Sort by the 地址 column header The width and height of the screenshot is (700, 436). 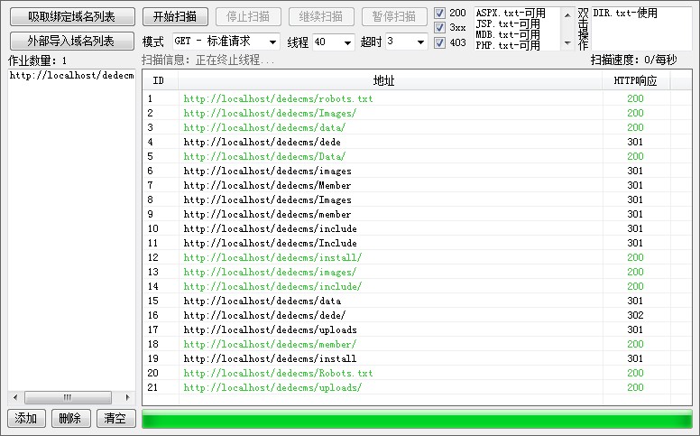pyautogui.click(x=390, y=80)
